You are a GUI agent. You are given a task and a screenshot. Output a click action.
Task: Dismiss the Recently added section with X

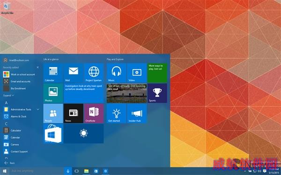38,67
